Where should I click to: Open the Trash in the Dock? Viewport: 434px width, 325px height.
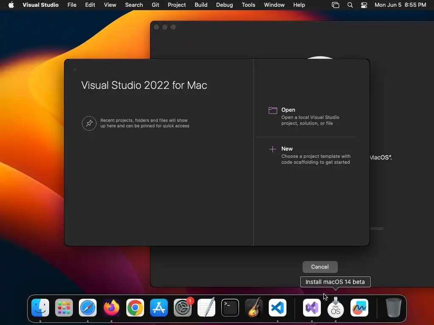[394, 308]
